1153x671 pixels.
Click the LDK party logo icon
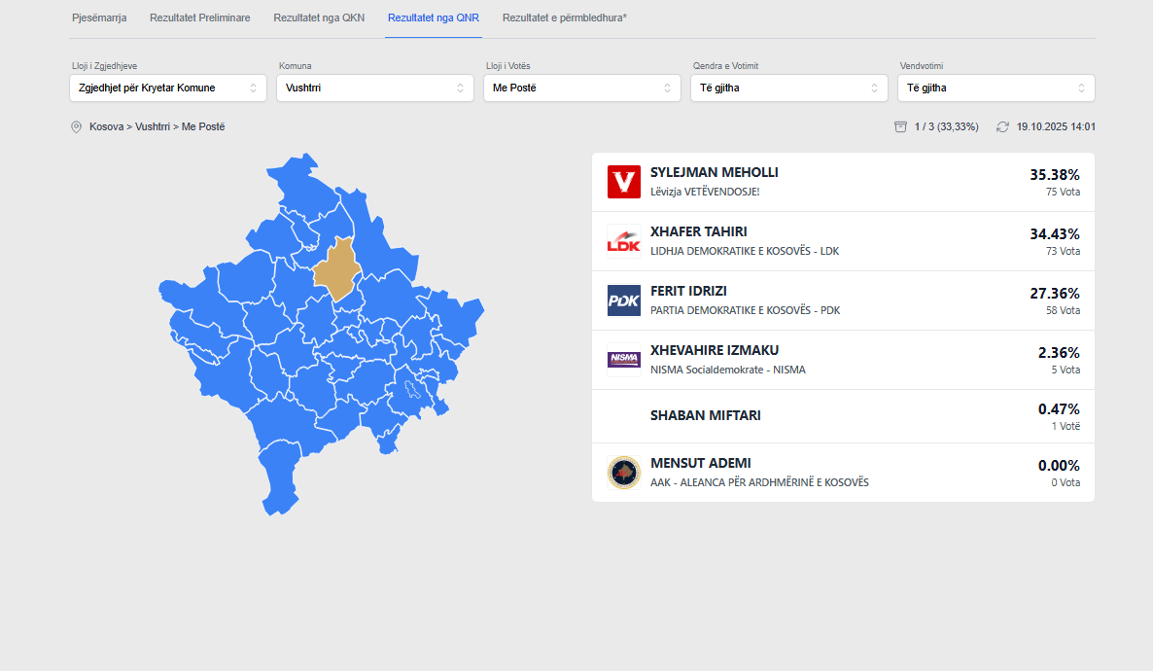pyautogui.click(x=624, y=241)
